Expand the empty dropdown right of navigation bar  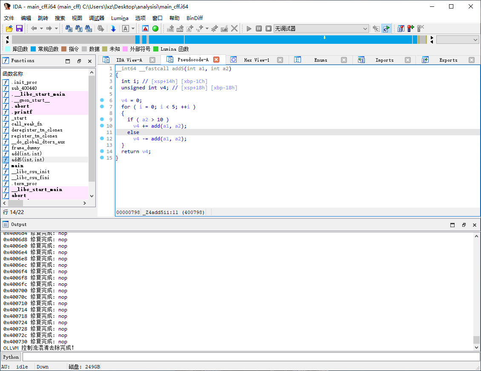coord(475,40)
